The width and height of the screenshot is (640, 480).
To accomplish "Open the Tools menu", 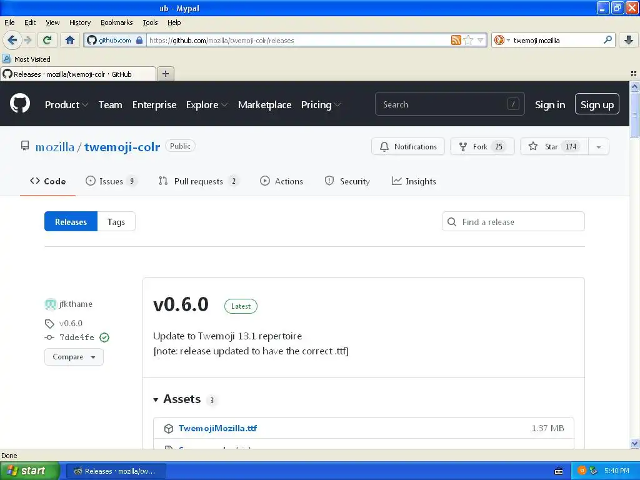I will pos(150,22).
